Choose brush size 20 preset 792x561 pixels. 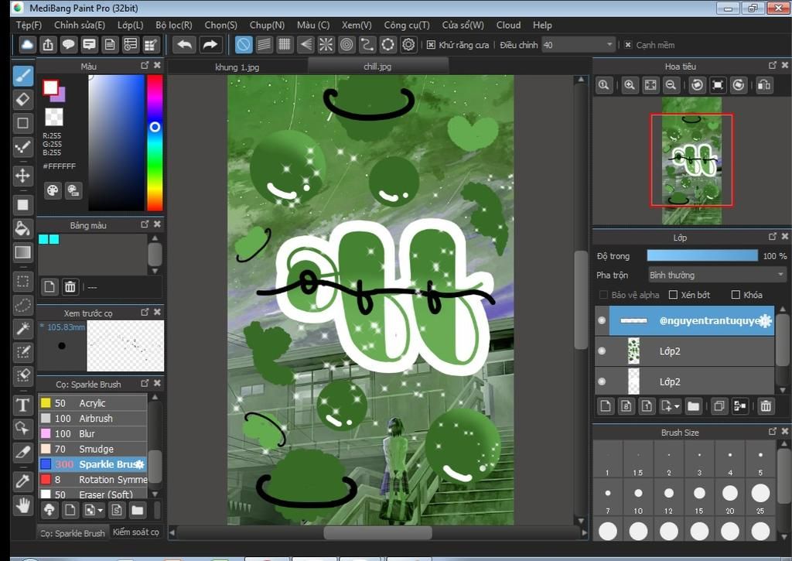point(730,497)
